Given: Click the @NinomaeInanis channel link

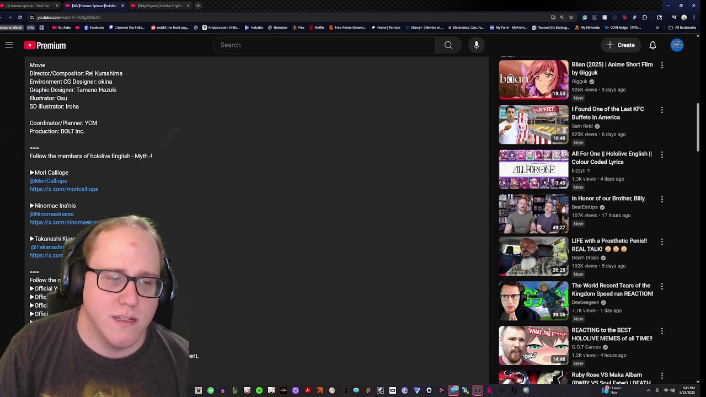Looking at the screenshot, I should pyautogui.click(x=51, y=214).
